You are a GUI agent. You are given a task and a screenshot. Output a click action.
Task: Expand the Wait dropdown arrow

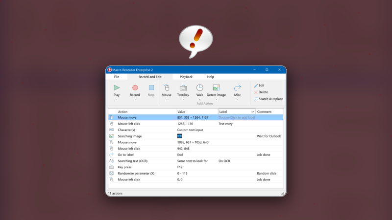(199, 99)
